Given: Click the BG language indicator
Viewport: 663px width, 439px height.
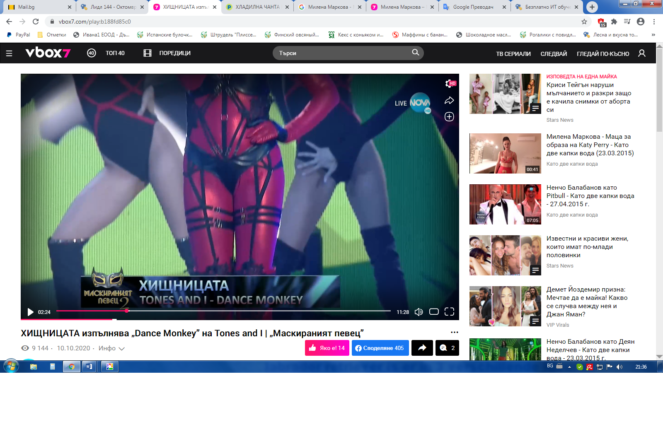Looking at the screenshot, I should tap(550, 366).
